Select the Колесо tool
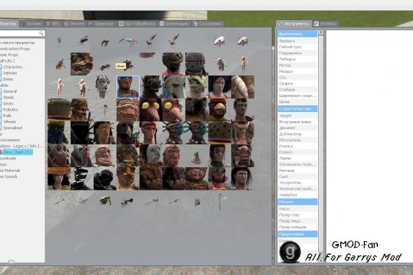 pos(297,152)
